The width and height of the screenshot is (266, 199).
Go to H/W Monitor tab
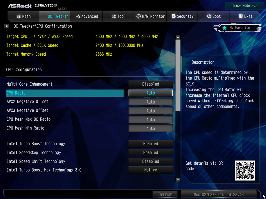[150, 16]
